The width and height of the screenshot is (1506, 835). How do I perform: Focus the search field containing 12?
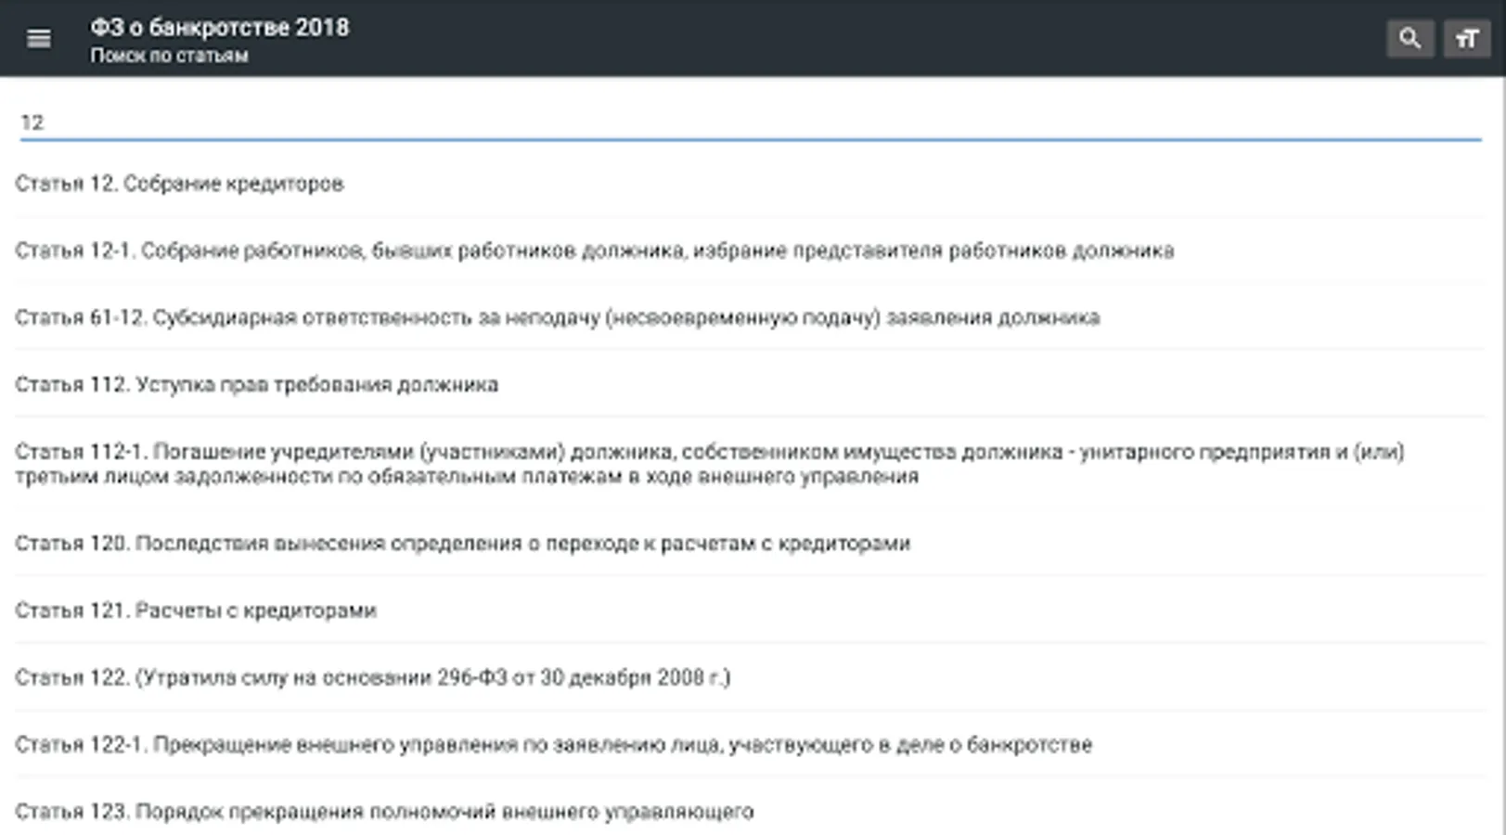click(751, 122)
